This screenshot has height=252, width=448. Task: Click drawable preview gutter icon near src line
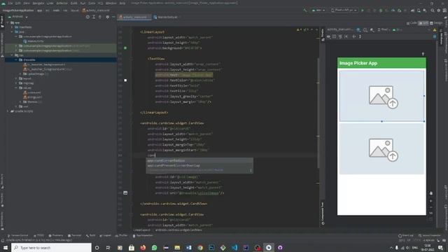125,193
